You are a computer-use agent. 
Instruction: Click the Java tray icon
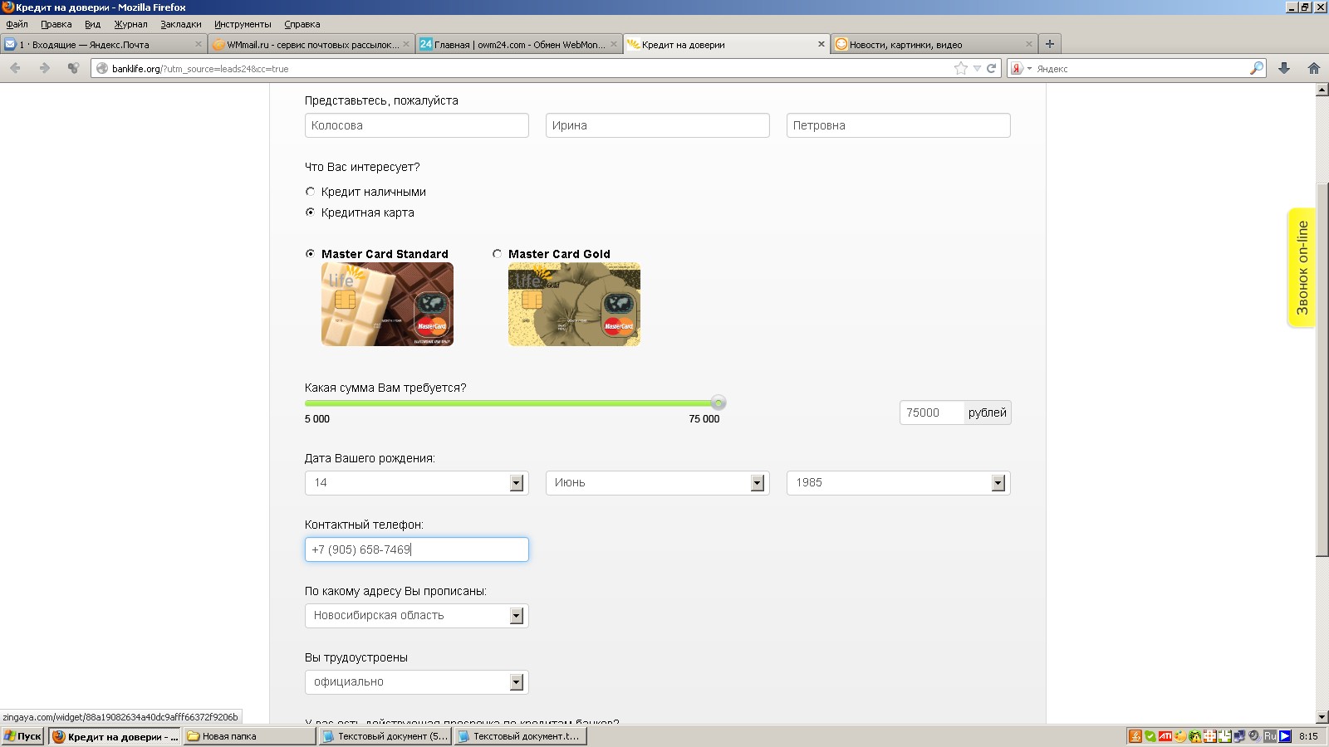coord(1135,736)
